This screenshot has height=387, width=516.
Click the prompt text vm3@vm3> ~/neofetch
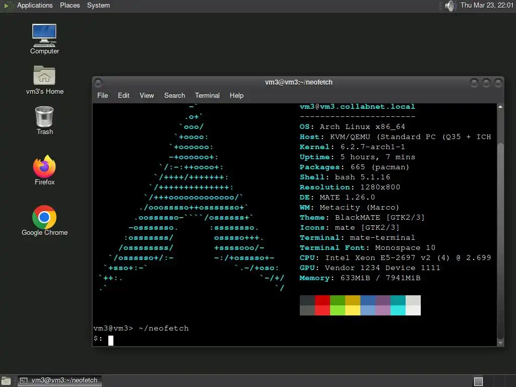point(141,329)
